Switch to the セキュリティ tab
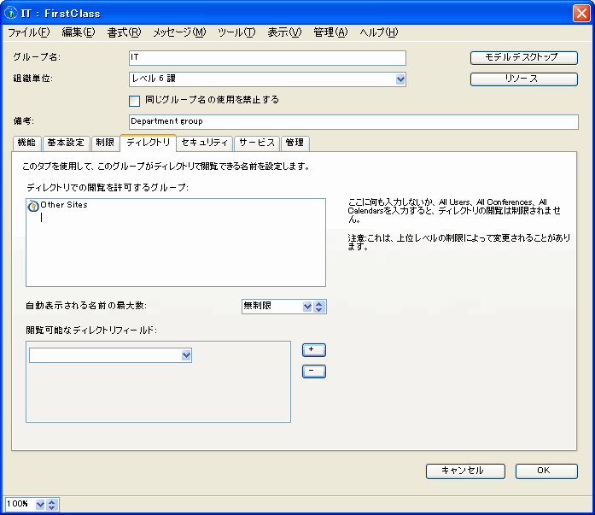The width and height of the screenshot is (595, 515). point(205,143)
